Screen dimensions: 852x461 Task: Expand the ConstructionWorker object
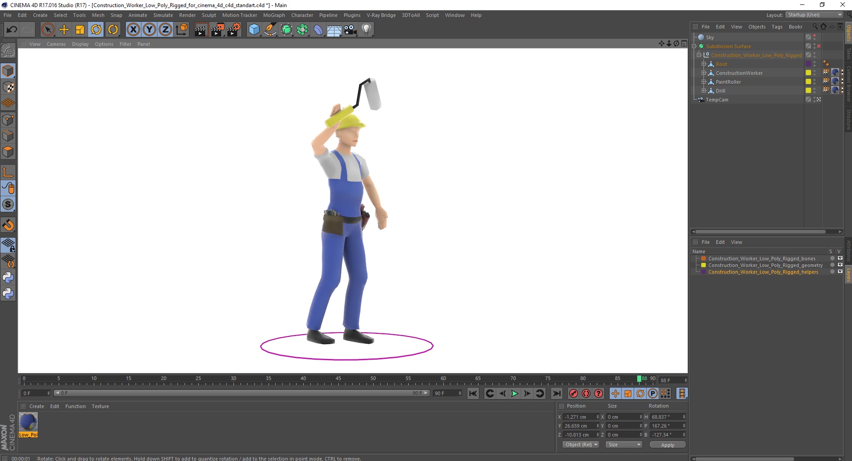704,73
